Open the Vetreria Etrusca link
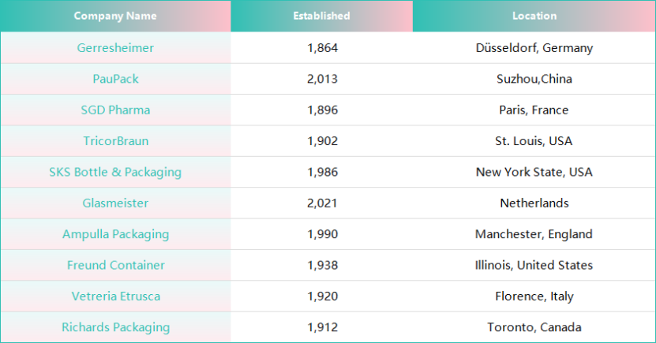This screenshot has height=343, width=656. tap(115, 296)
